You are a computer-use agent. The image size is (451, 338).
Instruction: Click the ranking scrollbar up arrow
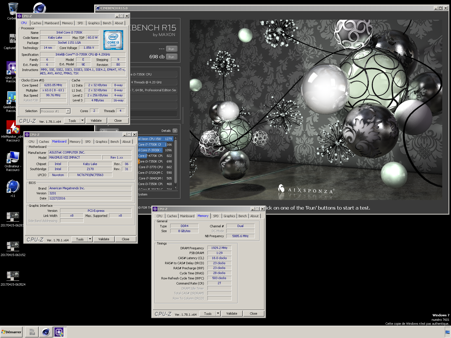[176, 138]
